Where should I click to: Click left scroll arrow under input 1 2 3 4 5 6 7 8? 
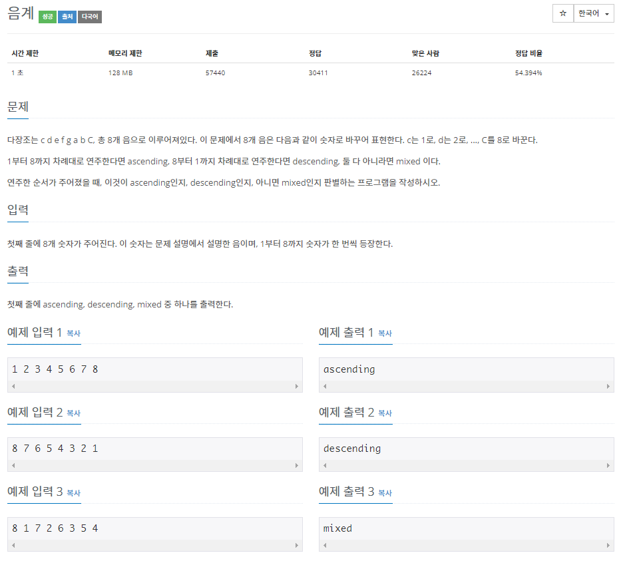(13, 386)
